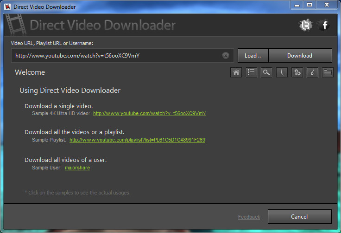Click the app icon in title bar
The height and width of the screenshot is (233, 341).
click(x=7, y=7)
